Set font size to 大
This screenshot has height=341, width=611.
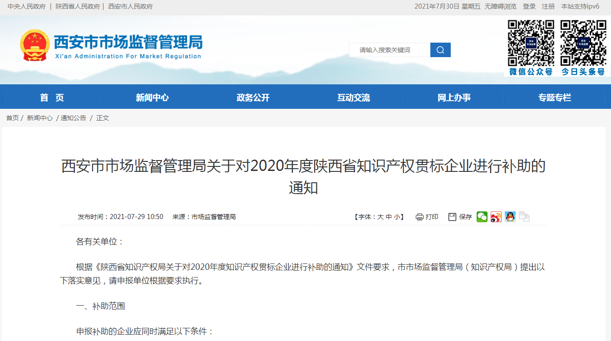pyautogui.click(x=380, y=217)
